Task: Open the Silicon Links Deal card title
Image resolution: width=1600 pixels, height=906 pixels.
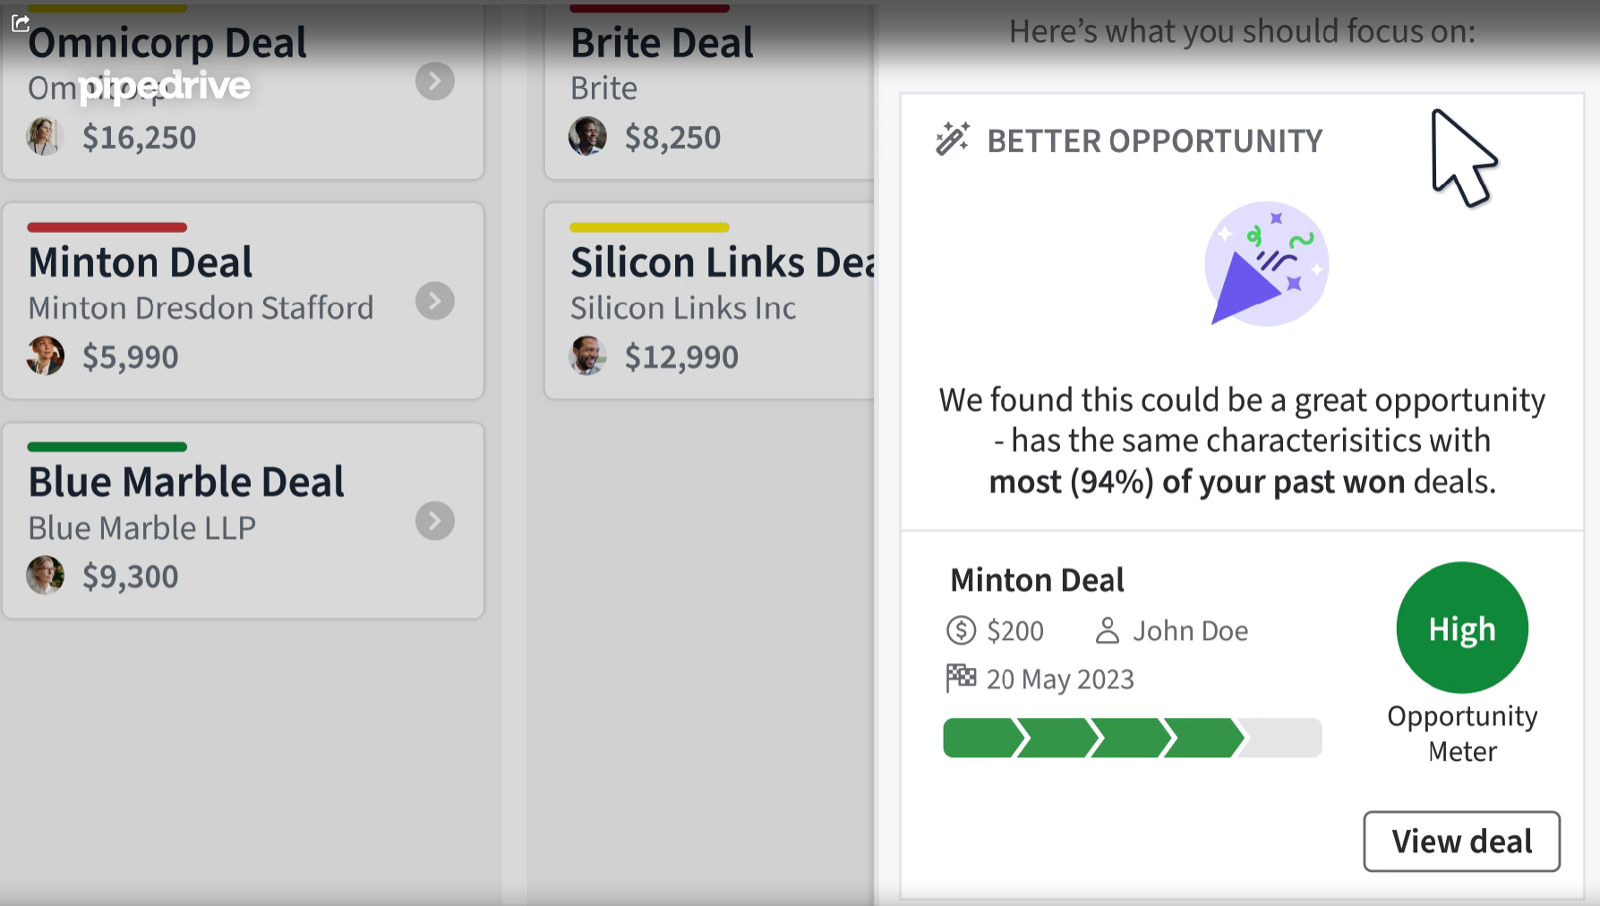Action: point(722,262)
